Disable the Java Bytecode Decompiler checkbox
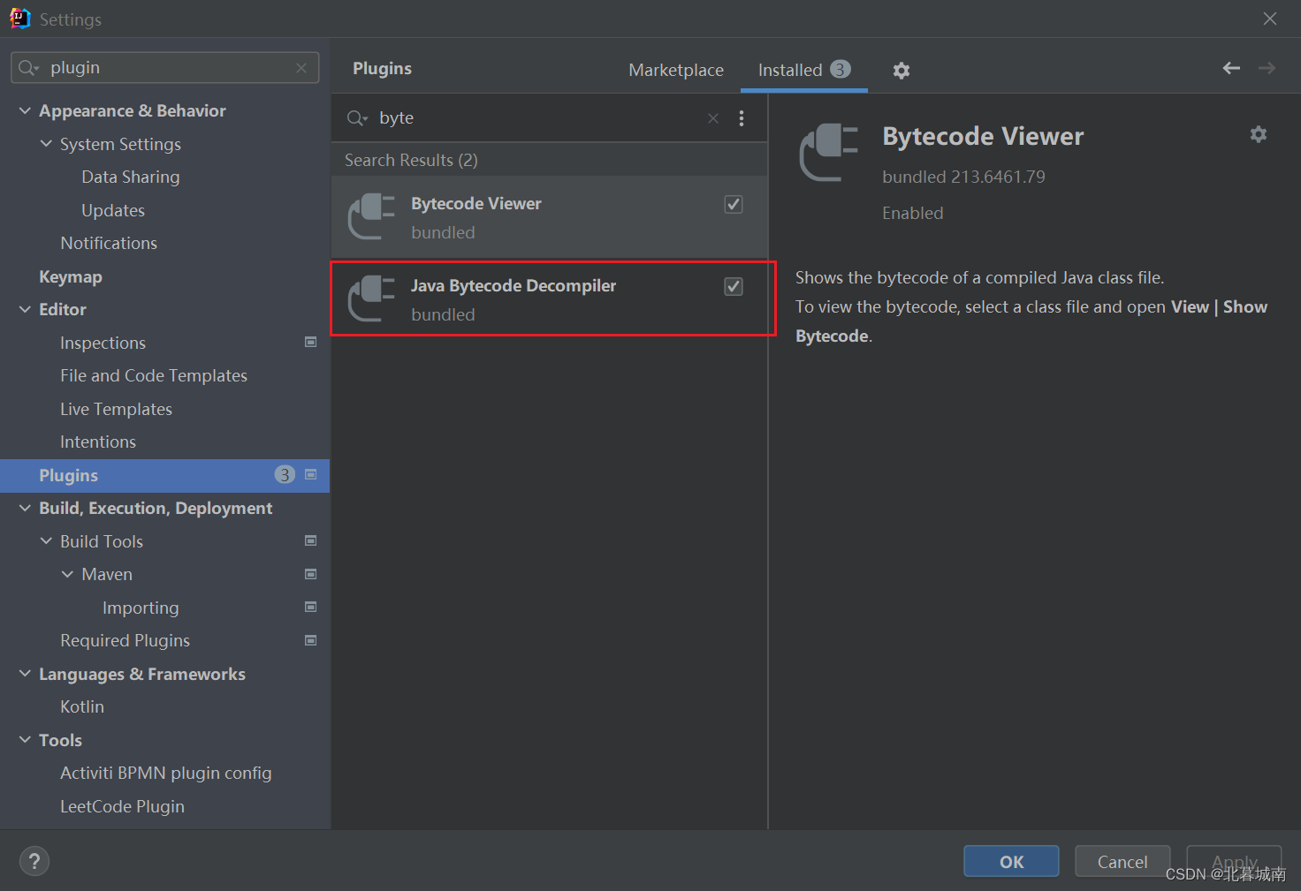Screen dimensions: 1301x891 tap(734, 286)
